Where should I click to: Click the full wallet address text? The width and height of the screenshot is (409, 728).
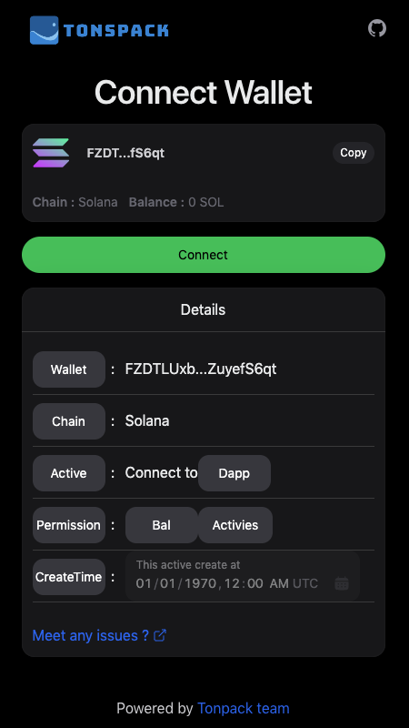point(201,369)
